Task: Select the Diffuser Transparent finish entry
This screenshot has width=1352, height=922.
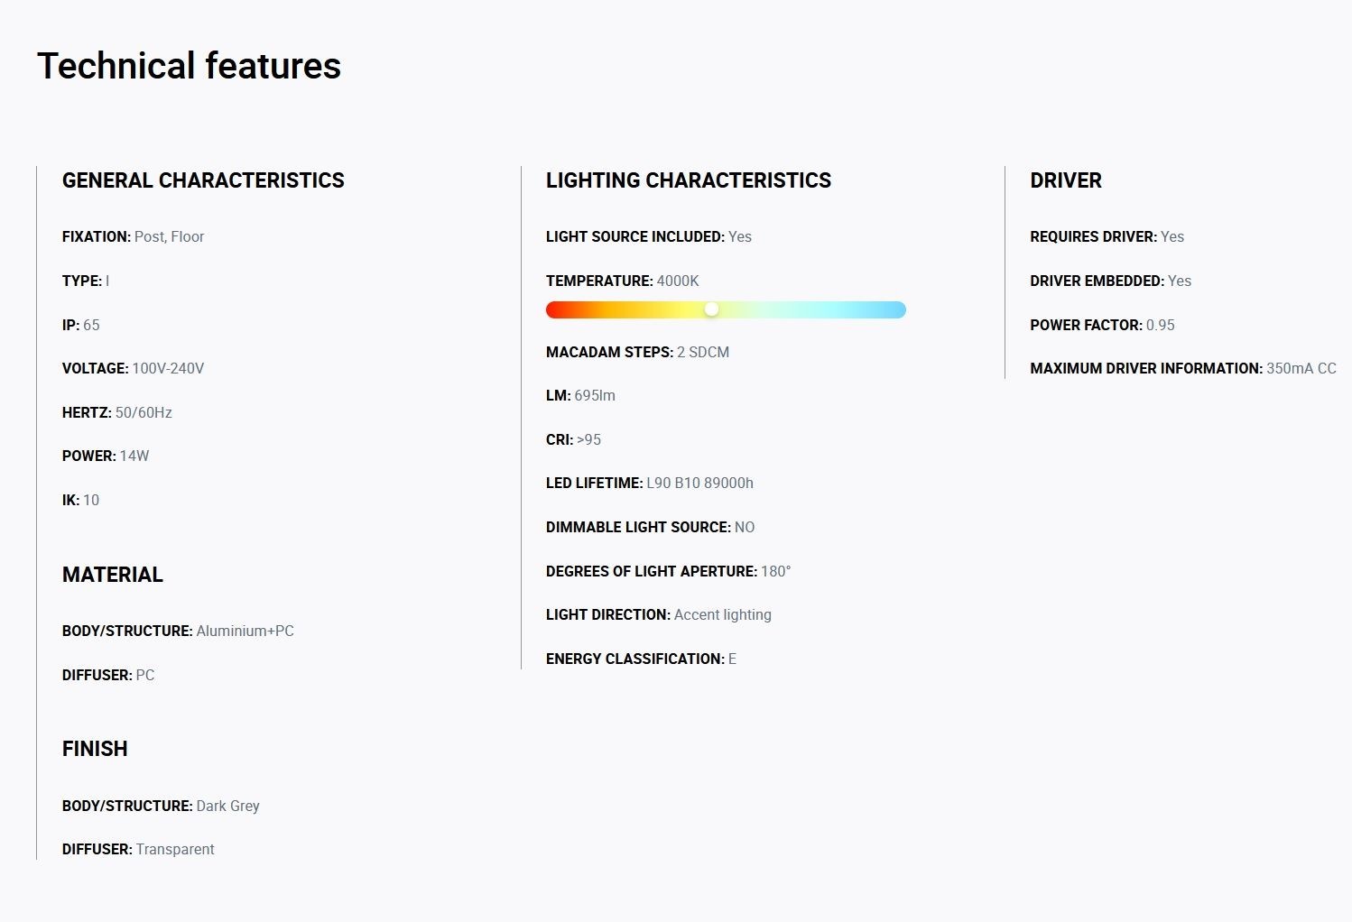Action: pyautogui.click(x=138, y=849)
